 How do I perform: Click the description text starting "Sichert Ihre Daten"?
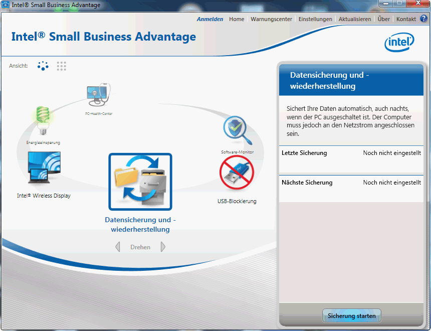350,121
